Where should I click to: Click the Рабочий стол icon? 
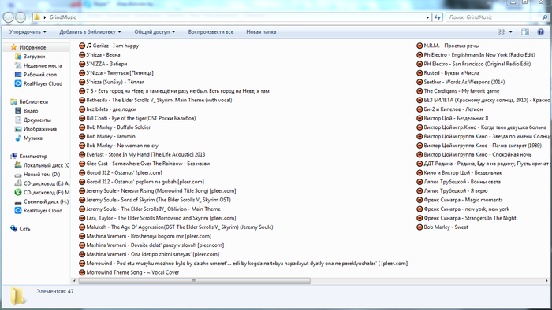click(x=18, y=75)
